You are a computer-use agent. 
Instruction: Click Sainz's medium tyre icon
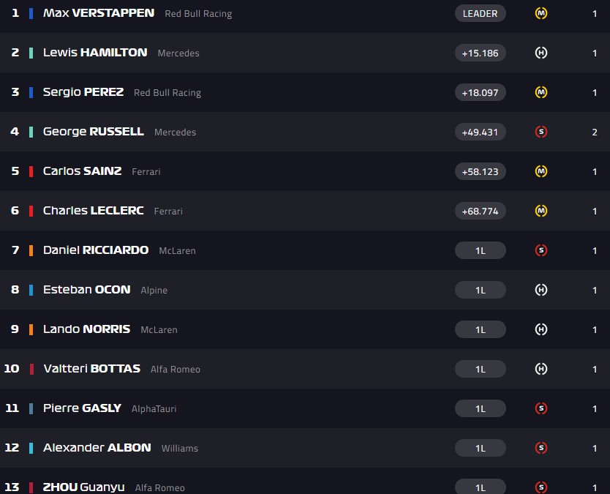[x=541, y=171]
